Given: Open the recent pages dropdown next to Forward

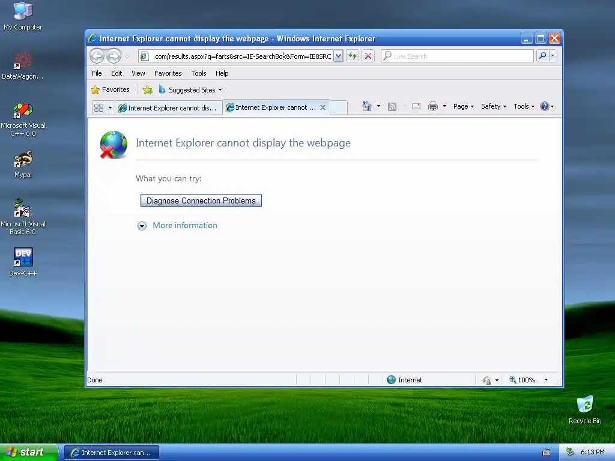Looking at the screenshot, I should point(127,56).
